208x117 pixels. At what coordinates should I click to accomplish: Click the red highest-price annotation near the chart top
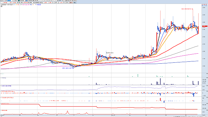pyautogui.click(x=187, y=9)
